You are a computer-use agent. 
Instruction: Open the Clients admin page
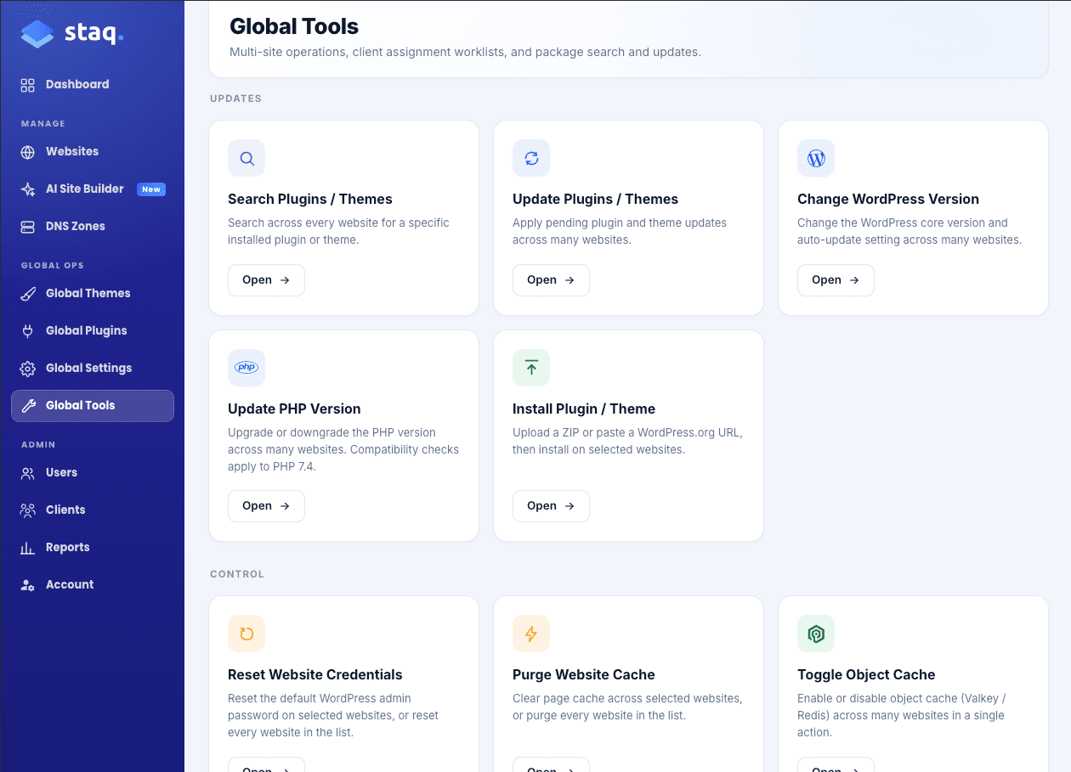click(93, 510)
